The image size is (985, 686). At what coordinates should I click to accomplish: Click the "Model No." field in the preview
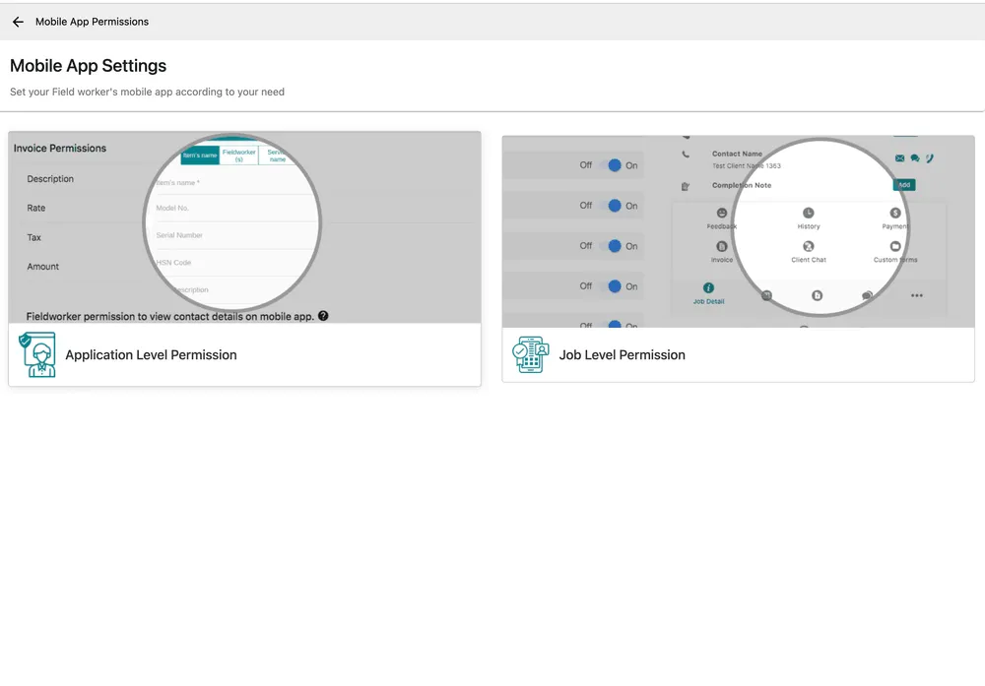click(x=235, y=208)
